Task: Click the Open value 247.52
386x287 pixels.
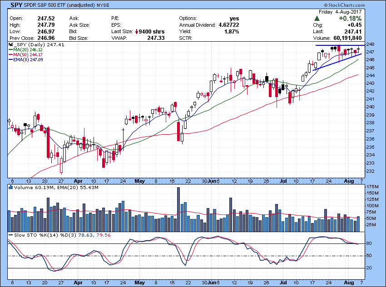Action: click(46, 19)
